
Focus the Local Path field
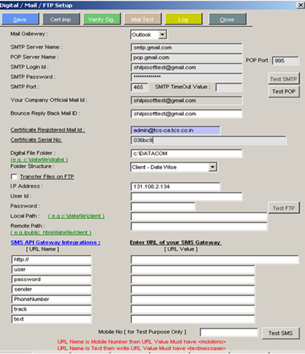[x=199, y=216]
